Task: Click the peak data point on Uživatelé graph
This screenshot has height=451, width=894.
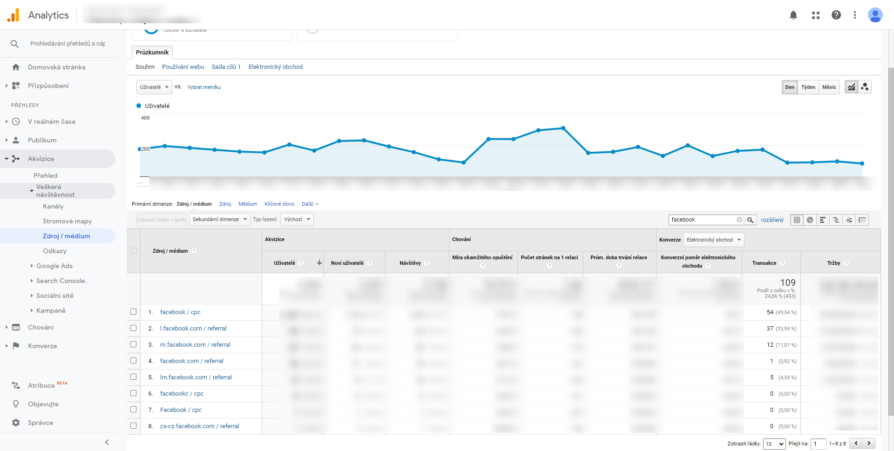Action: click(563, 128)
